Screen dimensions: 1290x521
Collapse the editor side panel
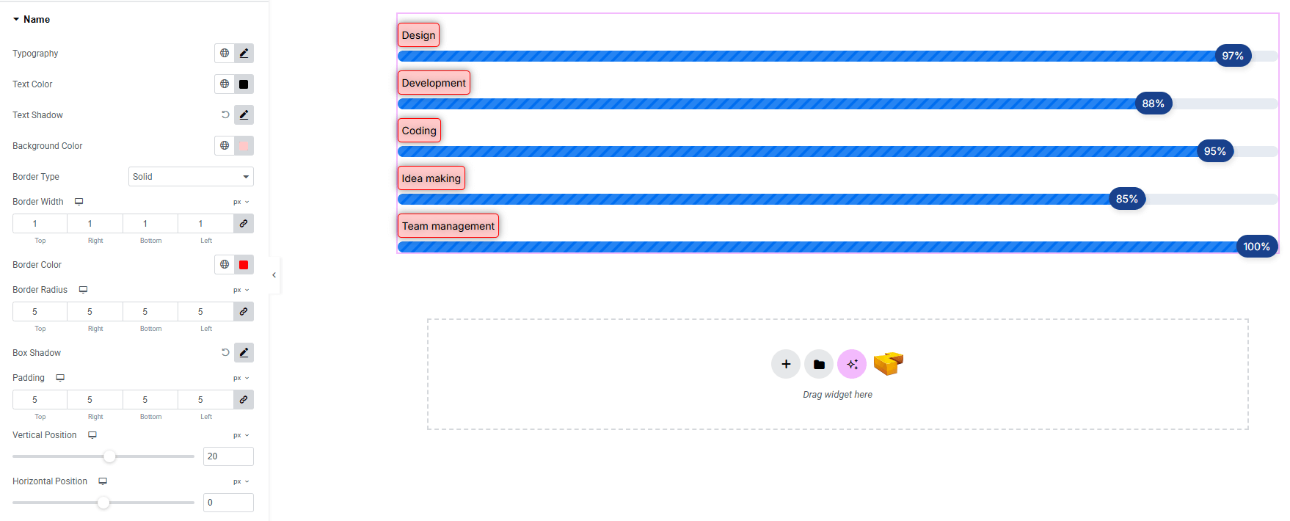coord(274,275)
